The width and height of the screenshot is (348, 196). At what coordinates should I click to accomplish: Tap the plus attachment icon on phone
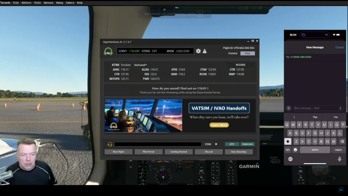point(289,108)
